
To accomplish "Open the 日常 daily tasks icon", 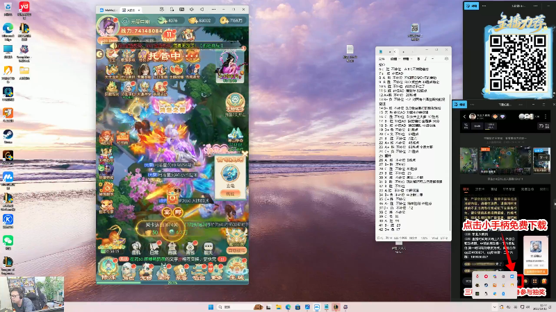I will pyautogui.click(x=154, y=248).
